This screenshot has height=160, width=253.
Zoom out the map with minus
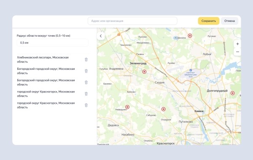coord(237,52)
